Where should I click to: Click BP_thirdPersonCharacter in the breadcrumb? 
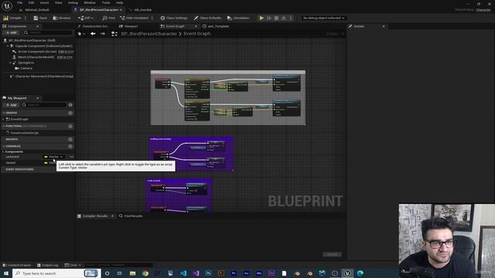148,33
